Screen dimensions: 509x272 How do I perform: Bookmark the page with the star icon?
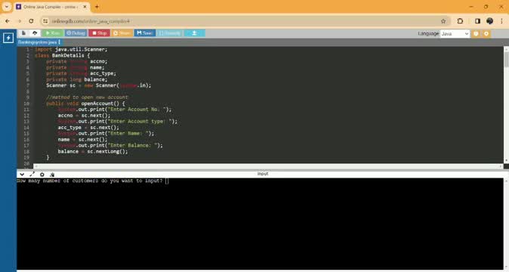point(443,21)
